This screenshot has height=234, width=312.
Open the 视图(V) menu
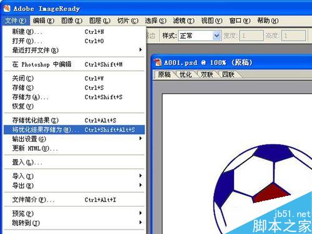[x=212, y=21]
